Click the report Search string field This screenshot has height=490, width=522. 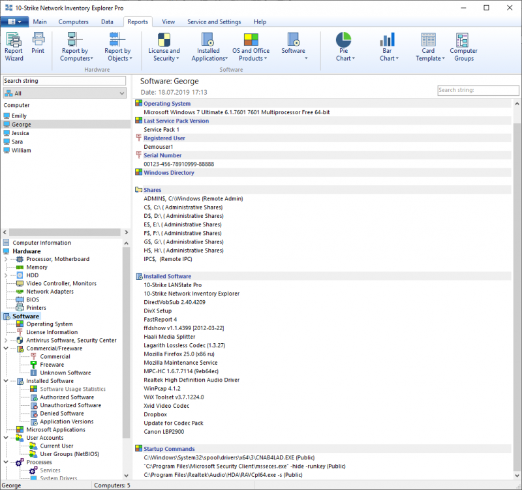478,90
